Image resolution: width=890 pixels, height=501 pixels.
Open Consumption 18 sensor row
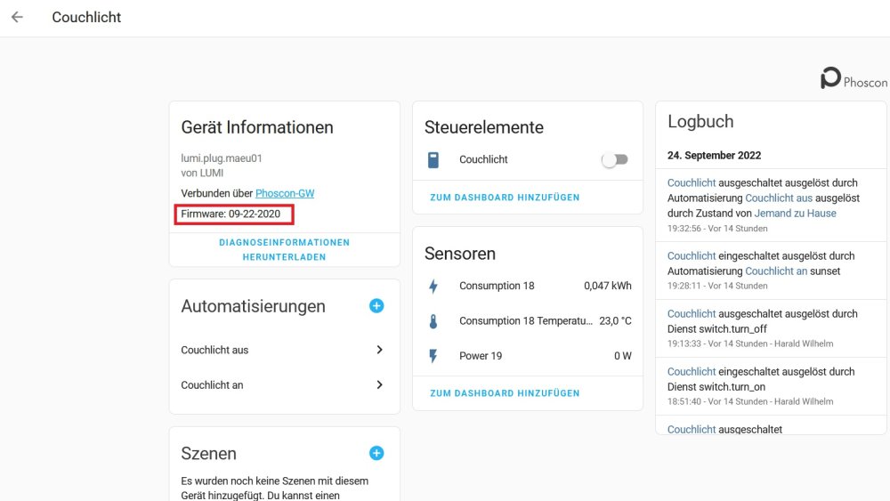click(528, 286)
